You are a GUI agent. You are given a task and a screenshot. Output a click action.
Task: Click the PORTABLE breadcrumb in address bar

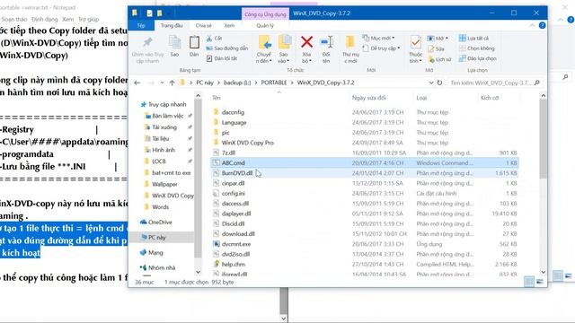274,83
